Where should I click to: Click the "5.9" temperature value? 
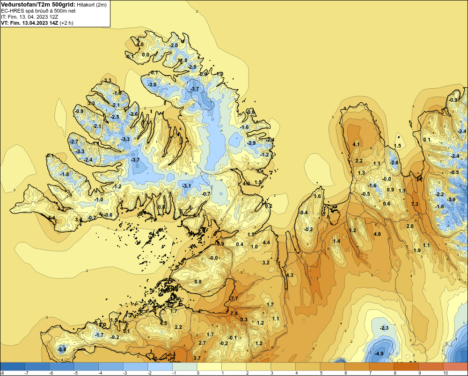(220, 244)
